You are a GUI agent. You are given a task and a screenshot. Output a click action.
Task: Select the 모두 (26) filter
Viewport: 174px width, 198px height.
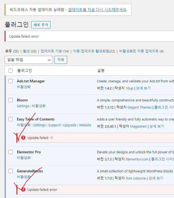pos(12,51)
